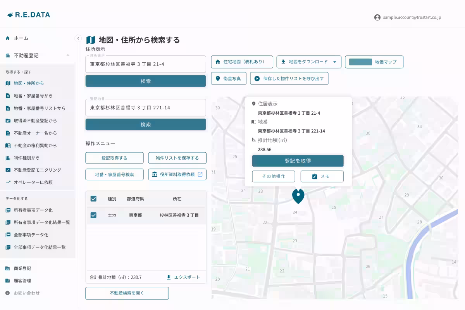
Task: Click the 不動産検索を開く button
Action: coord(127,293)
